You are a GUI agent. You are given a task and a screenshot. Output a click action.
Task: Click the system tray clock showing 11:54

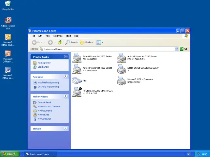pos(204,154)
